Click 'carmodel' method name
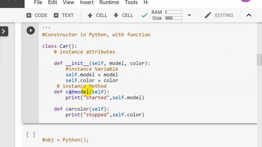 (x=77, y=92)
